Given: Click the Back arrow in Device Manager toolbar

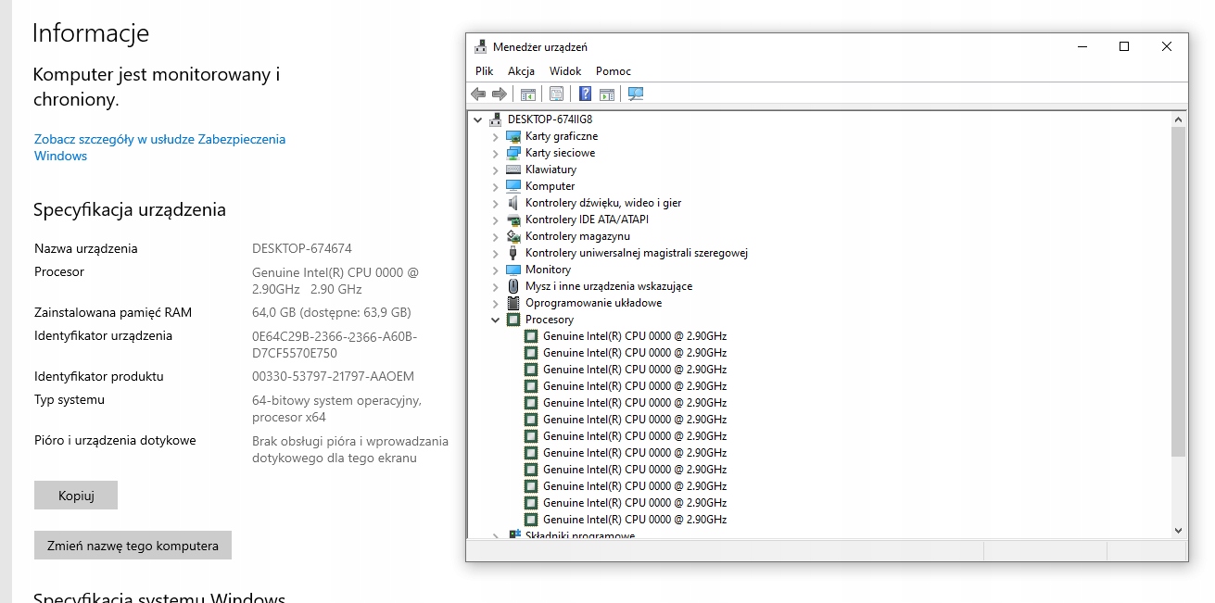Looking at the screenshot, I should tap(478, 94).
